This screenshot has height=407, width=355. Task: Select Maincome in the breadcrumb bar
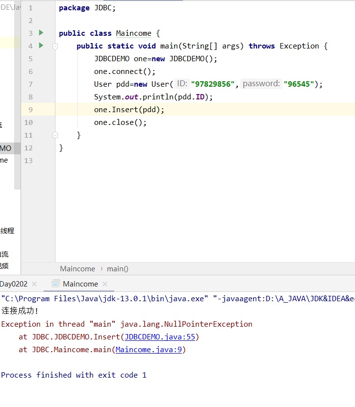pos(77,269)
